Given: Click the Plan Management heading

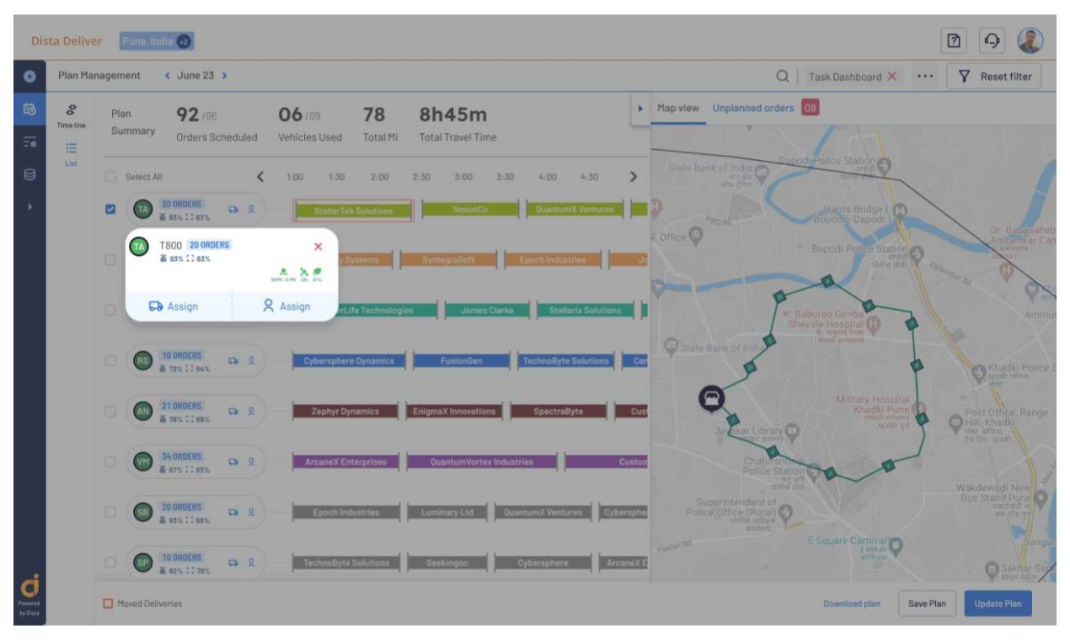Looking at the screenshot, I should (x=99, y=76).
